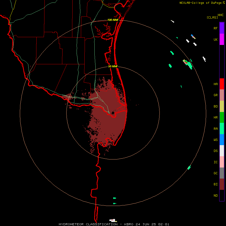Click the multicolor echo cluster near 100 NMI ring
Image resolution: width=226 pixels, height=226 pixels.
click(x=187, y=64)
